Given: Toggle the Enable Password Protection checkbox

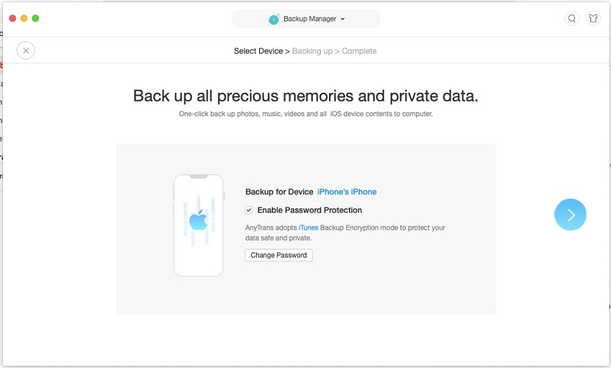Looking at the screenshot, I should (250, 210).
